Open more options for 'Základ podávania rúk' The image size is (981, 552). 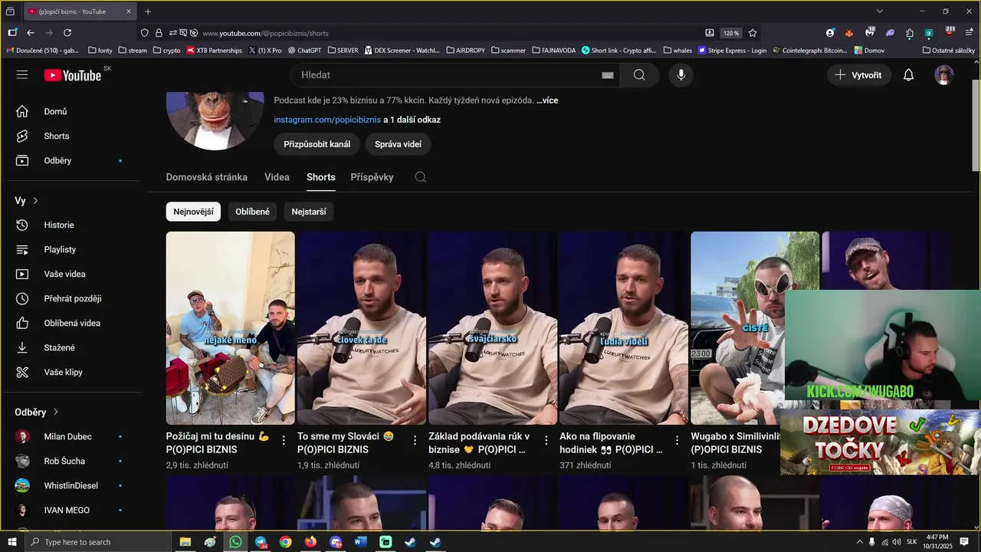tap(546, 440)
